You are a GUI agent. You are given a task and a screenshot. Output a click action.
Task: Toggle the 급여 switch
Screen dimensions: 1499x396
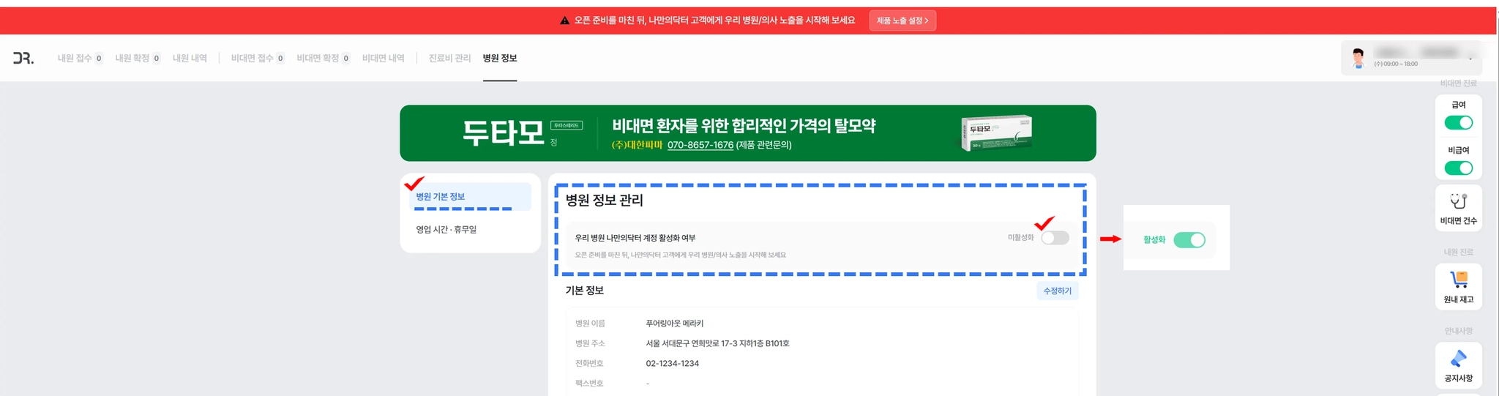[1458, 123]
